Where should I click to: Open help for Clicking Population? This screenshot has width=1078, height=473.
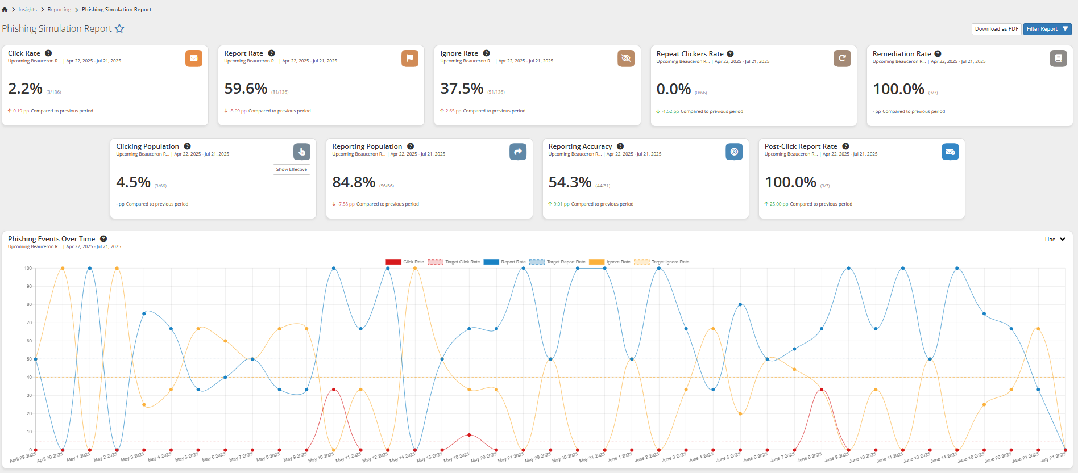click(188, 146)
